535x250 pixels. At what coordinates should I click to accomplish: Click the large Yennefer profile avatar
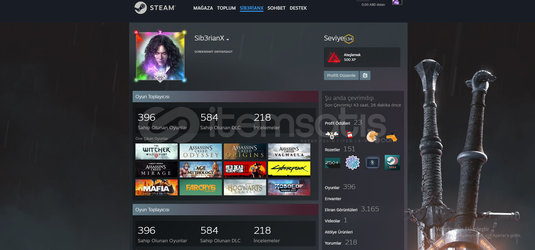pyautogui.click(x=160, y=56)
